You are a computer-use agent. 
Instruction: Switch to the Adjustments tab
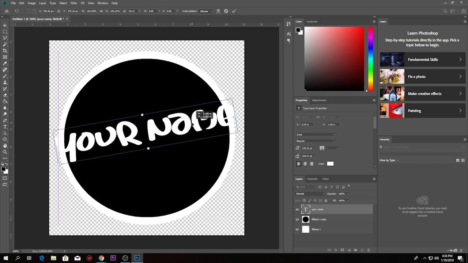point(319,100)
